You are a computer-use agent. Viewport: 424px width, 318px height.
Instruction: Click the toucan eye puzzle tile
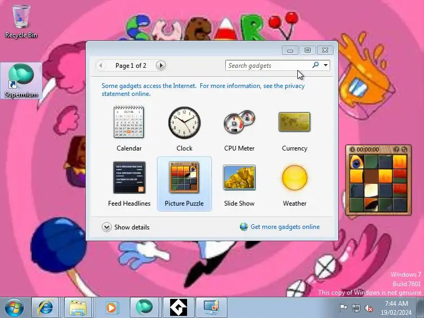coord(356,162)
